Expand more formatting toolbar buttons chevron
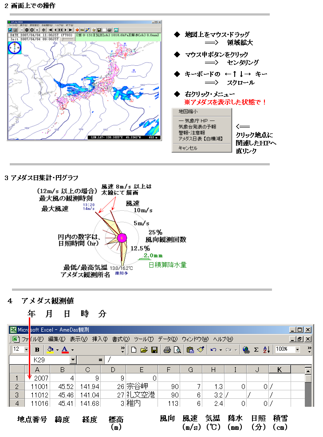The height and width of the screenshot is (437, 323). click(x=122, y=349)
